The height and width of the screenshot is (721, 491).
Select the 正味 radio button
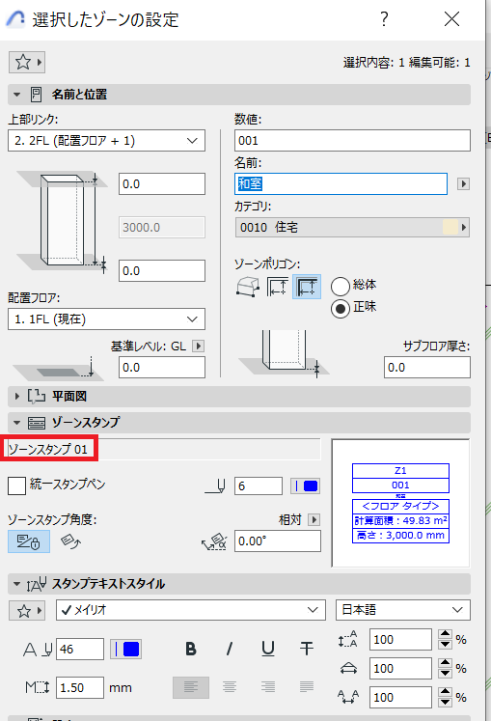point(341,309)
